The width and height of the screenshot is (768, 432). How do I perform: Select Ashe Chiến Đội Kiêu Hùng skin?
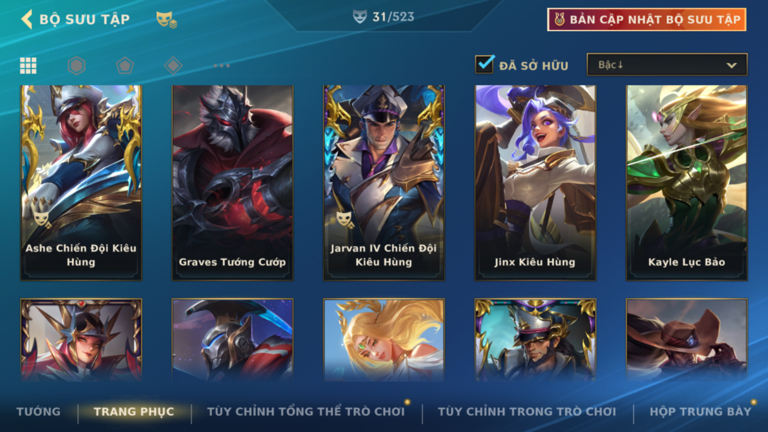click(x=81, y=183)
